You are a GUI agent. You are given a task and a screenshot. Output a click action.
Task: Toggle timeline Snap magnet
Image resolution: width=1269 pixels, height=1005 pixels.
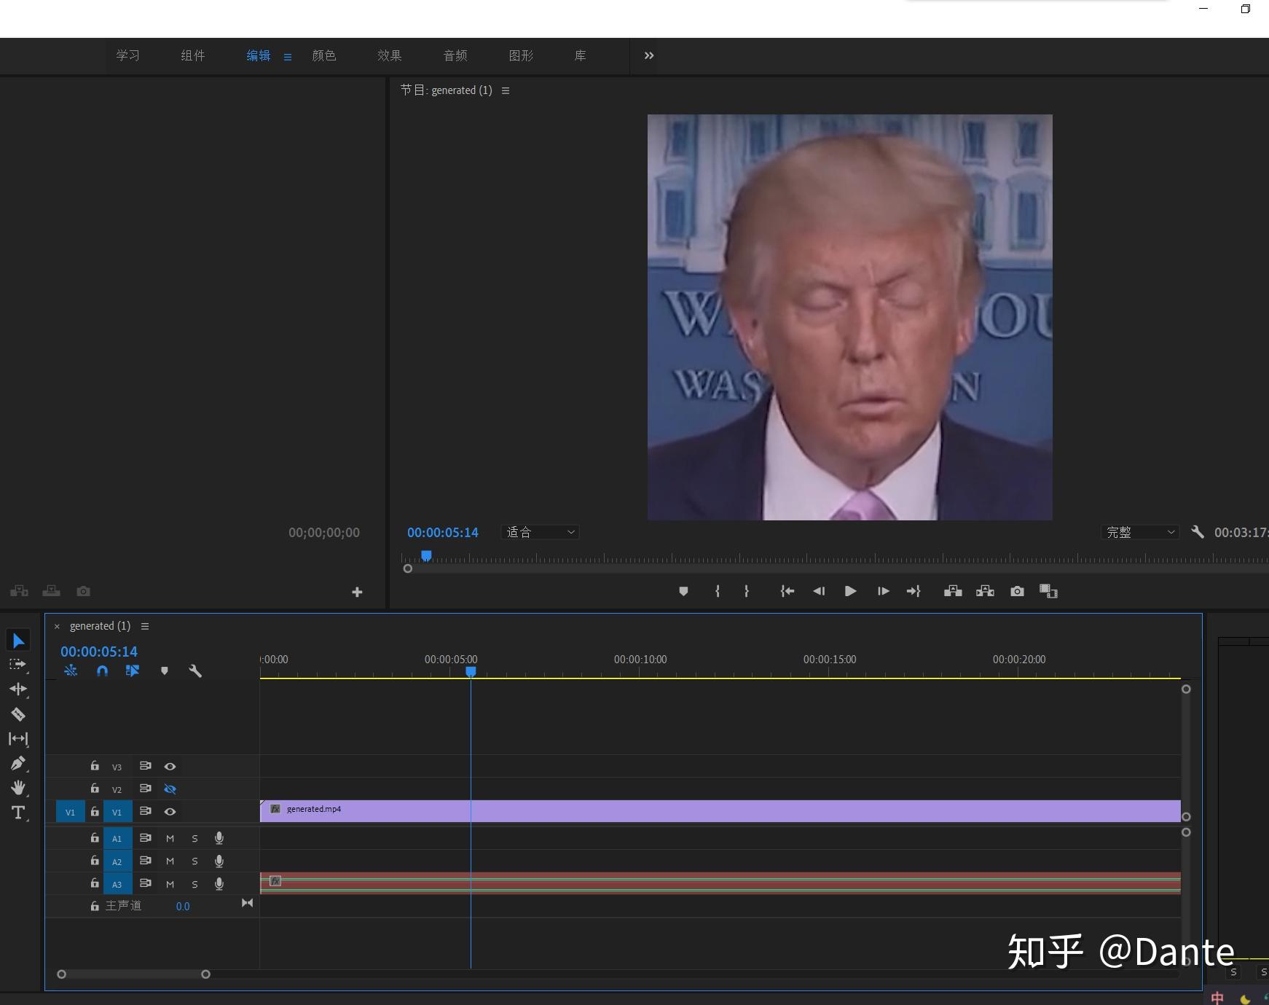click(x=102, y=670)
